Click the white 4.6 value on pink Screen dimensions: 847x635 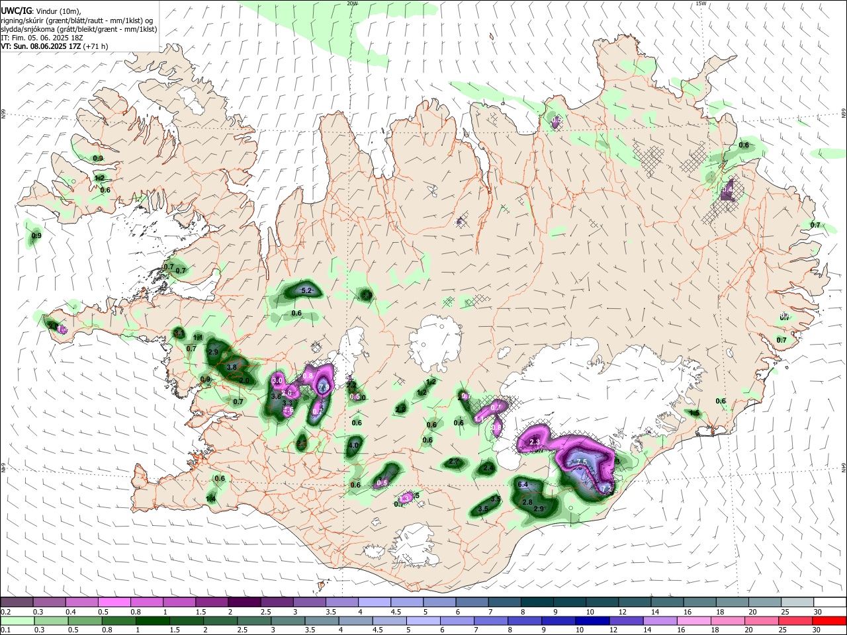[288, 410]
